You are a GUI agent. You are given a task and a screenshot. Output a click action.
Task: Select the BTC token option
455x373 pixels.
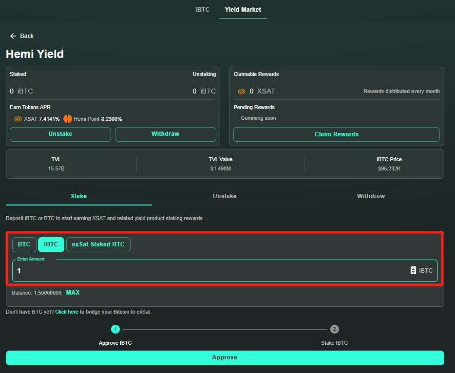pyautogui.click(x=24, y=244)
